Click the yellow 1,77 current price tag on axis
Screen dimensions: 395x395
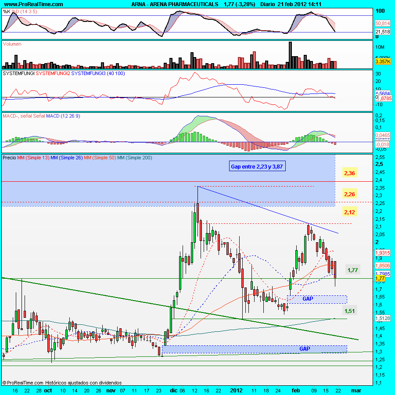point(380,278)
